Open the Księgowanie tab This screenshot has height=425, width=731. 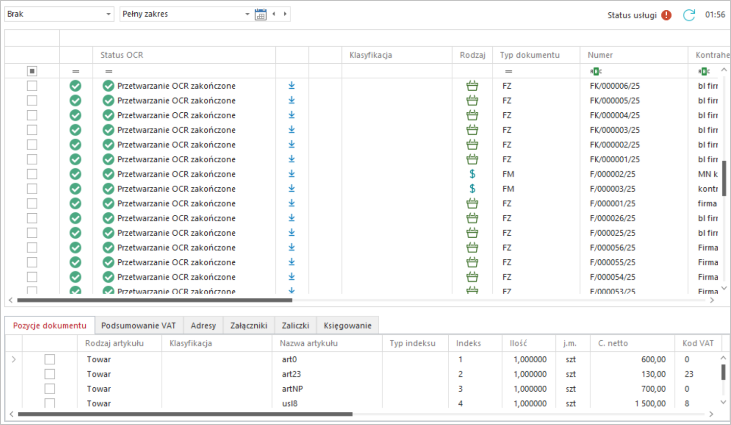pyautogui.click(x=347, y=325)
